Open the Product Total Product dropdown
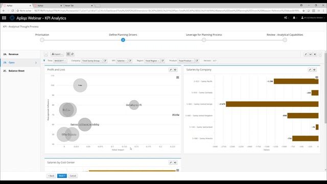Image resolution: width=327 pixels, height=184 pixels. coord(186,61)
